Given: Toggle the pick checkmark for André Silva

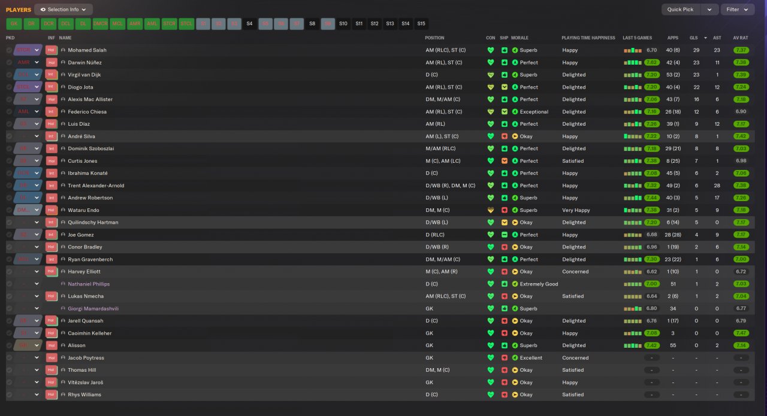Looking at the screenshot, I should pyautogui.click(x=9, y=136).
